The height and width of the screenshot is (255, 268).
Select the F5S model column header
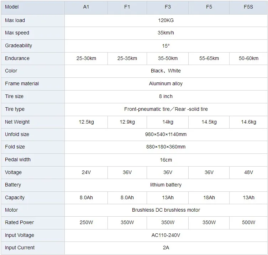pos(248,7)
